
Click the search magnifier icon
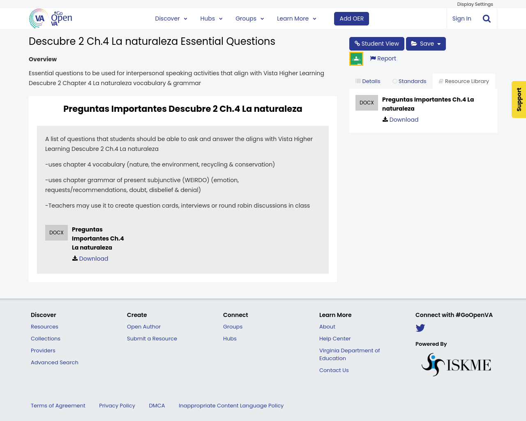point(487,19)
